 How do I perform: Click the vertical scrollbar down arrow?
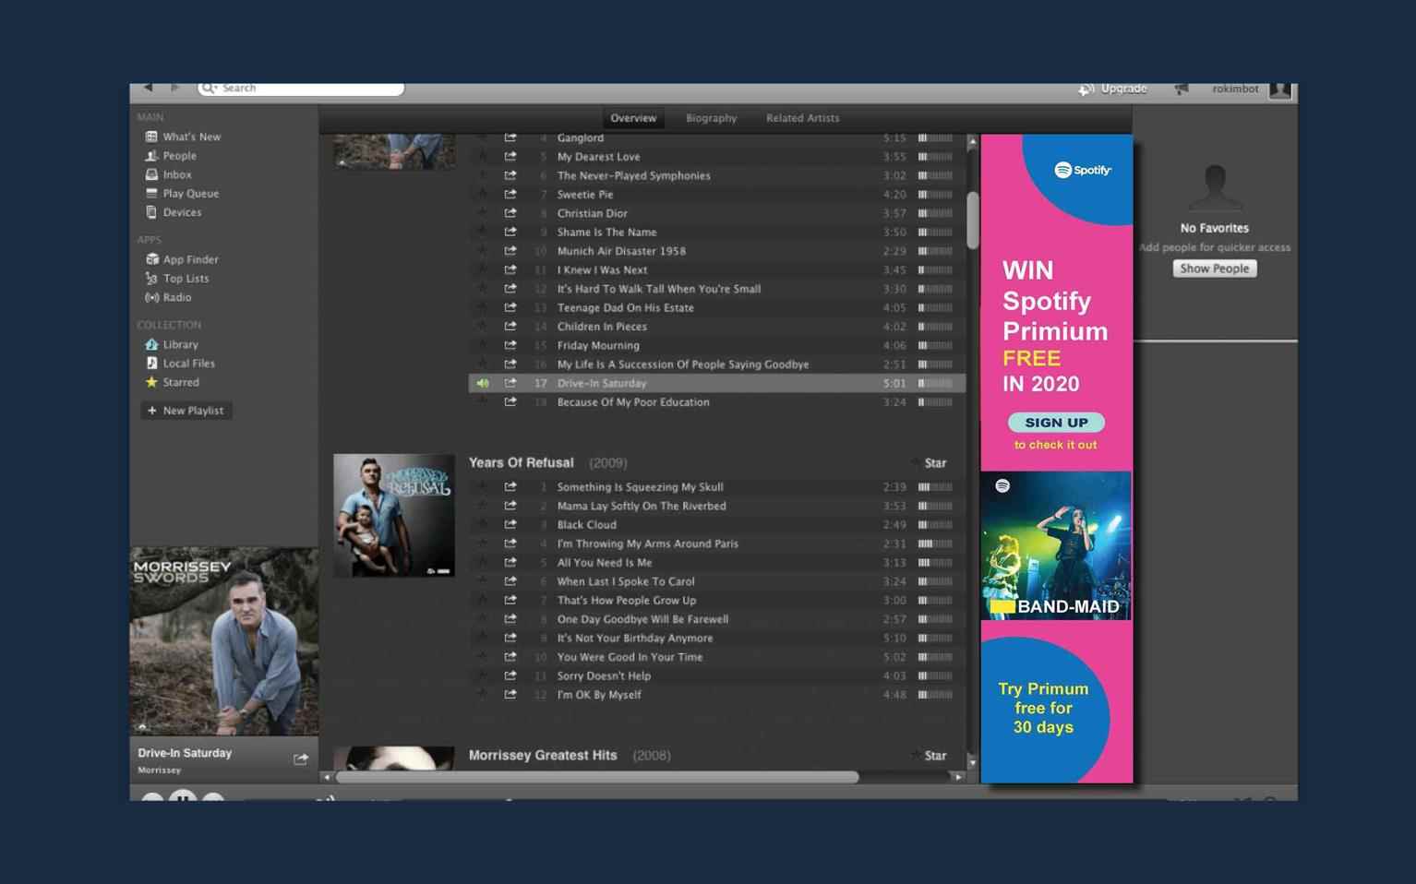point(972,762)
